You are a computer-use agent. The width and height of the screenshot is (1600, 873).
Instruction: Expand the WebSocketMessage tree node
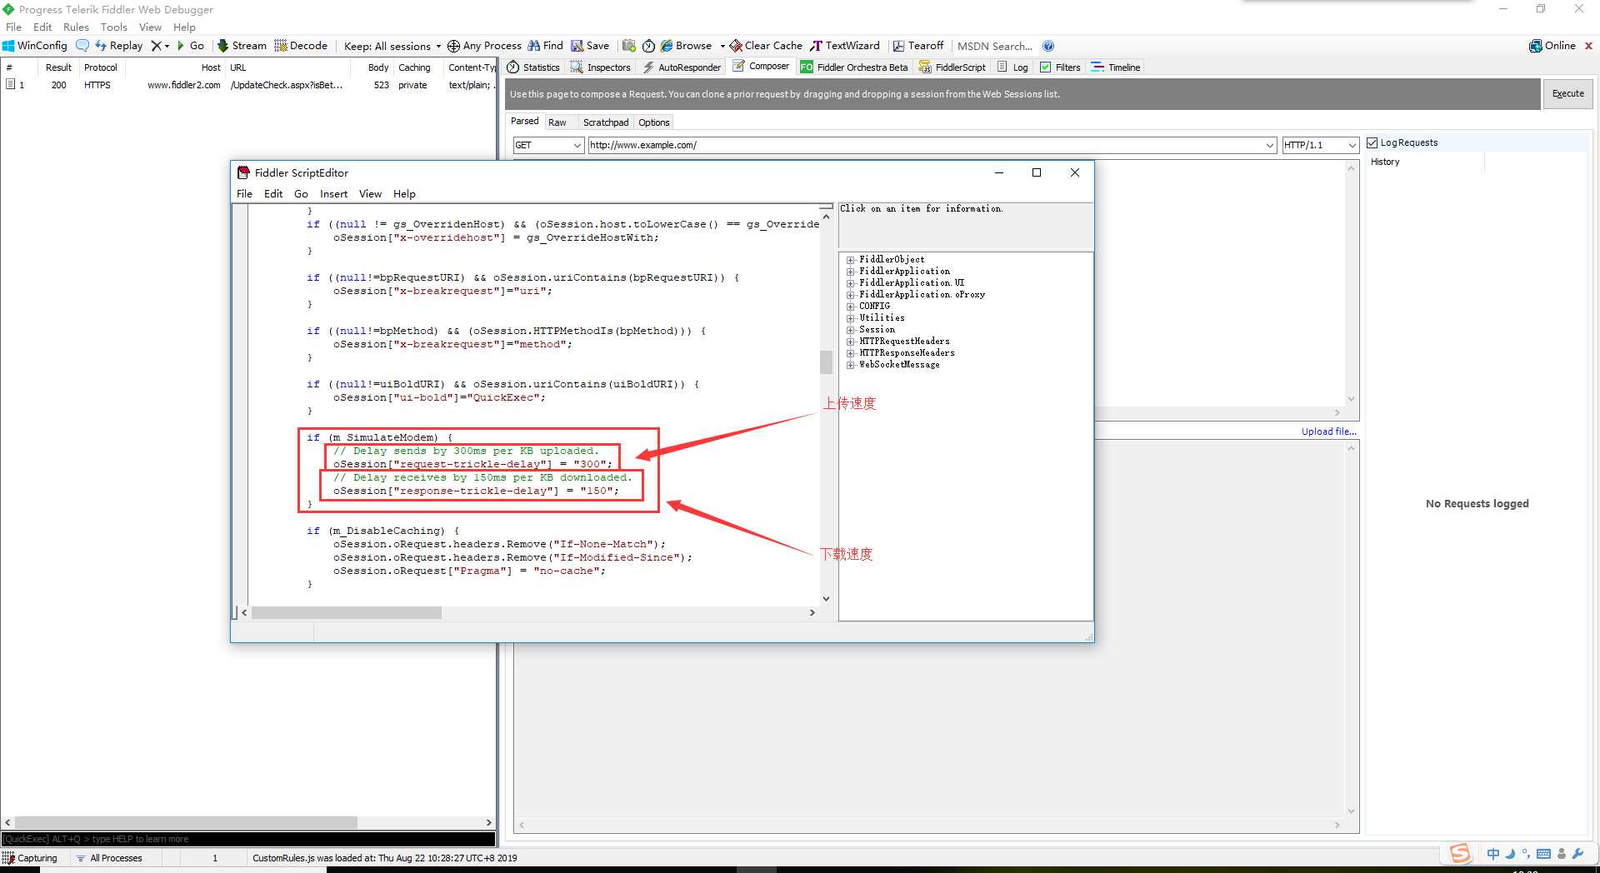coord(850,365)
